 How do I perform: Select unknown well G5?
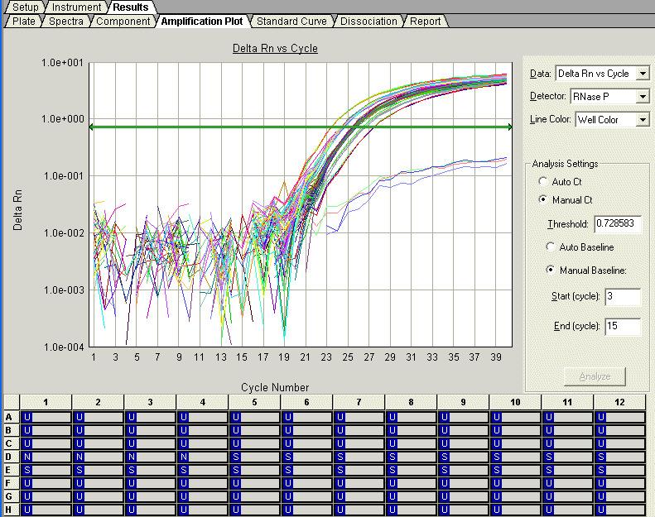255,496
